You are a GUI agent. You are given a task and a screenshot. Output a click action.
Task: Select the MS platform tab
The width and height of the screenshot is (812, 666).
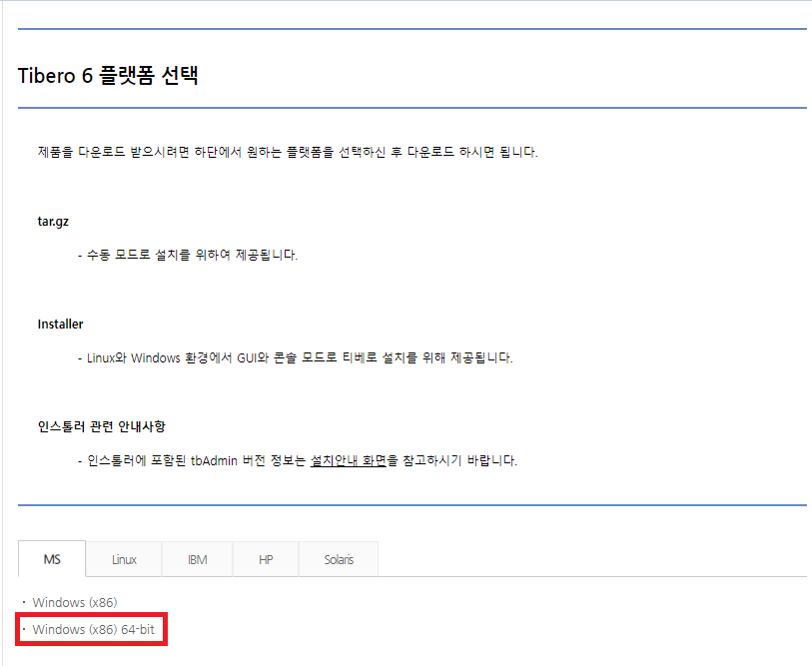coord(52,559)
